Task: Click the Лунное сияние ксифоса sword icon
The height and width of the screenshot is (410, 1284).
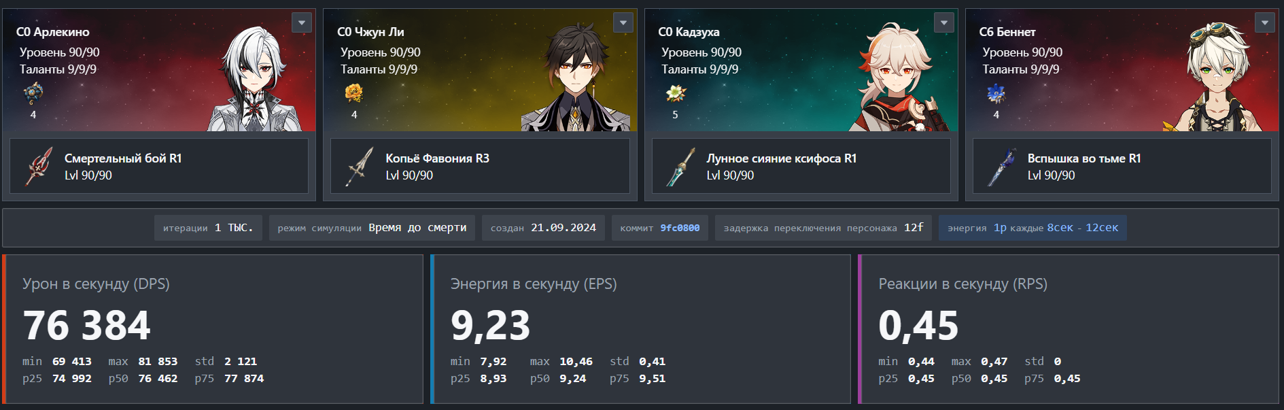Action: 680,167
